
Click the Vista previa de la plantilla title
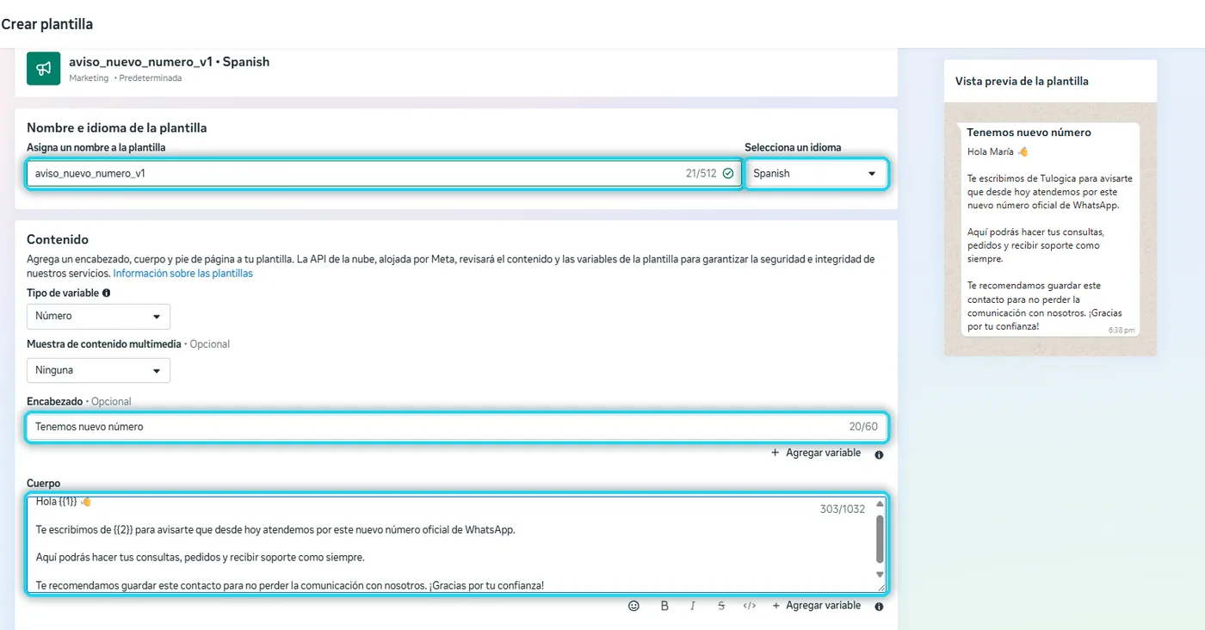[x=1022, y=81]
